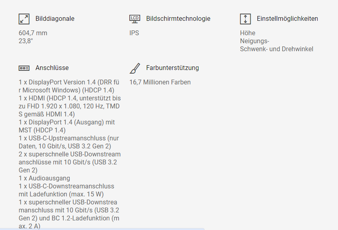Image resolution: width=338 pixels, height=230 pixels.
Task: Click the Anschlüsse section heading
Action: click(x=52, y=68)
